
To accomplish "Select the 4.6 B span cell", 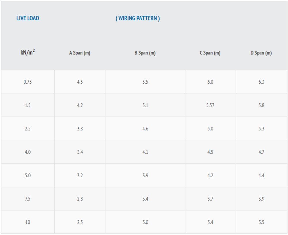I will pyautogui.click(x=145, y=129).
